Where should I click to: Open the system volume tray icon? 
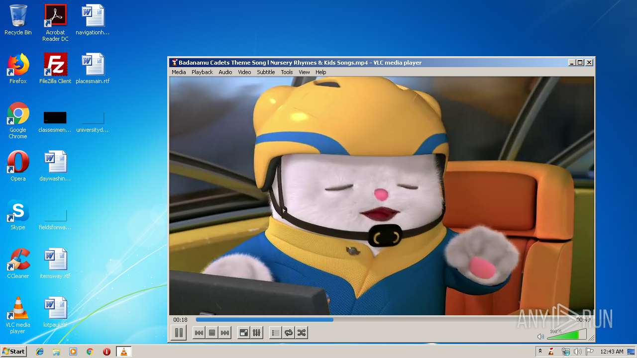tap(577, 352)
